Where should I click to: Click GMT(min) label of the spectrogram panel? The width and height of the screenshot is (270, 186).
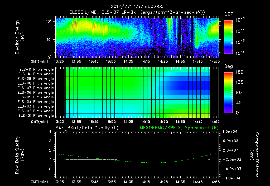tap(40, 61)
